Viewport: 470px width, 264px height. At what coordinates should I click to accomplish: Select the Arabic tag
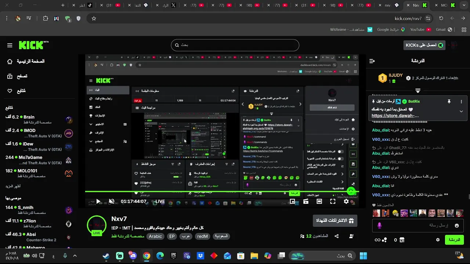[x=155, y=236]
